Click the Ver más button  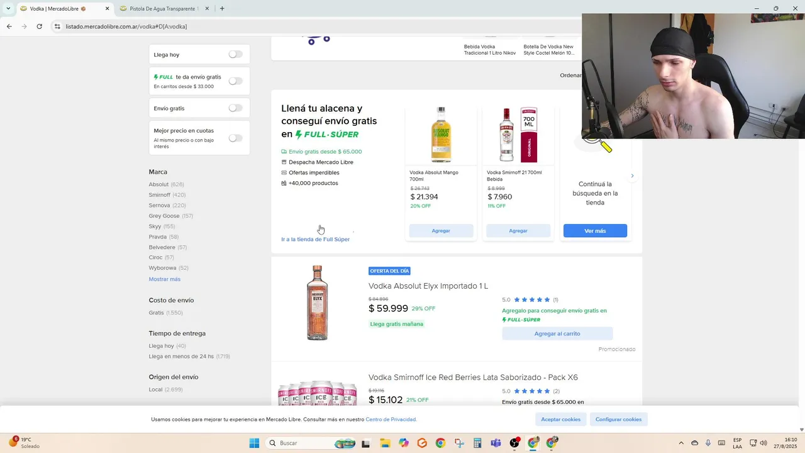(x=595, y=231)
